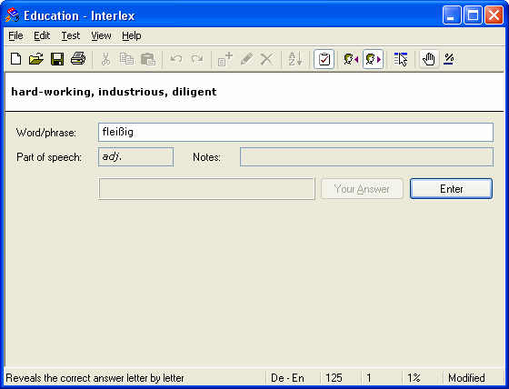Click the Word/phrase field containing fleißig

pos(295,132)
